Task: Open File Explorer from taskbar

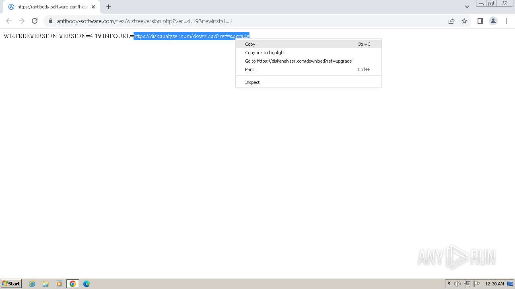Action: point(45,284)
